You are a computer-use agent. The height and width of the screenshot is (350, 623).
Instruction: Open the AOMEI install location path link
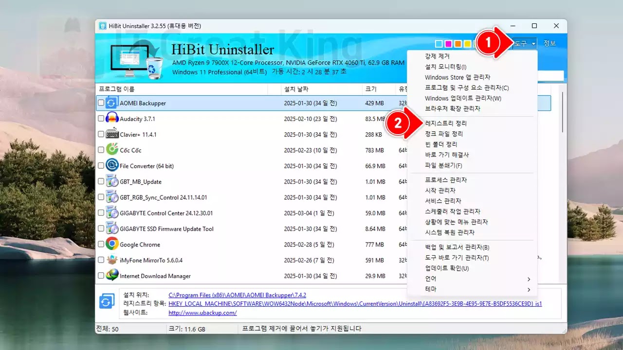coord(238,295)
